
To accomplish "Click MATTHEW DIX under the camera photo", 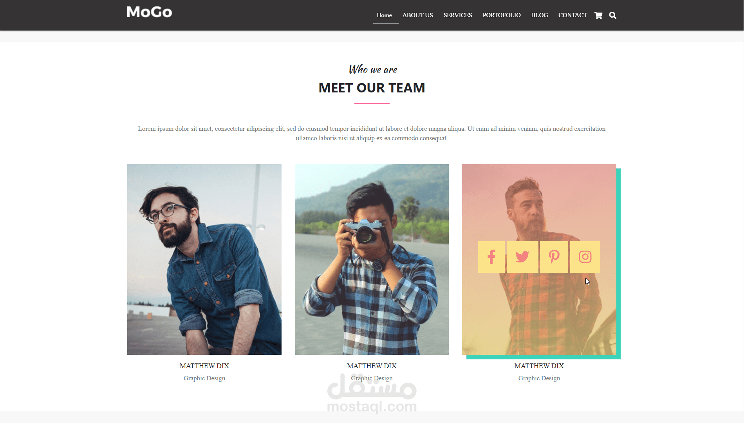I will [x=372, y=366].
